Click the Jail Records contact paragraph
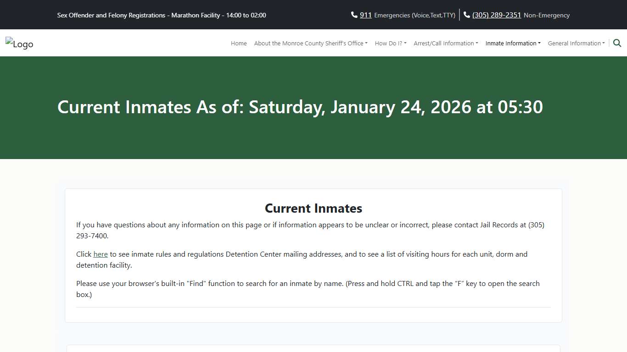 pos(310,231)
